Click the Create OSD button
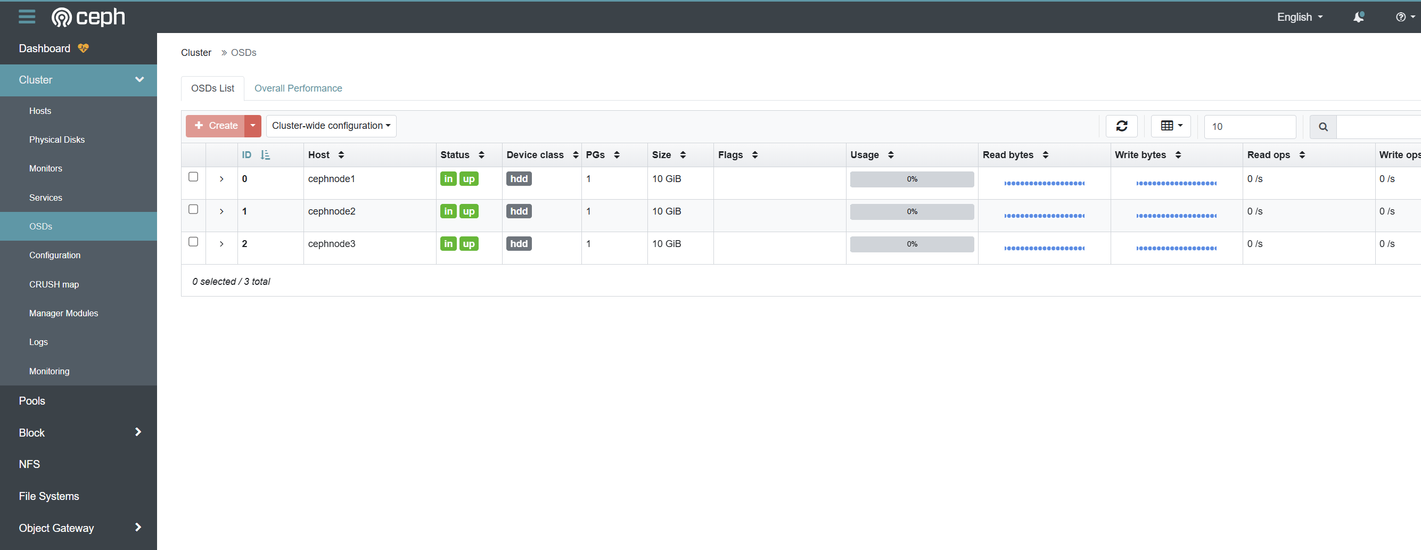 216,126
